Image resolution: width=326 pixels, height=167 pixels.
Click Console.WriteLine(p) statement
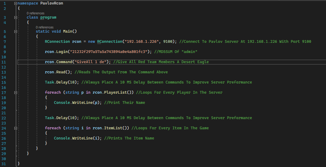[78, 103]
